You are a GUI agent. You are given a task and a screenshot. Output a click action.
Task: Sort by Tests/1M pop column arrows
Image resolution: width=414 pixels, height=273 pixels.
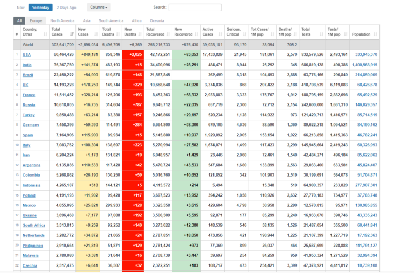pyautogui.click(x=346, y=34)
